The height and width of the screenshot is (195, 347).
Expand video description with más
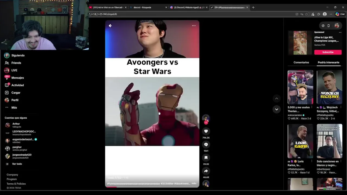coord(194,183)
